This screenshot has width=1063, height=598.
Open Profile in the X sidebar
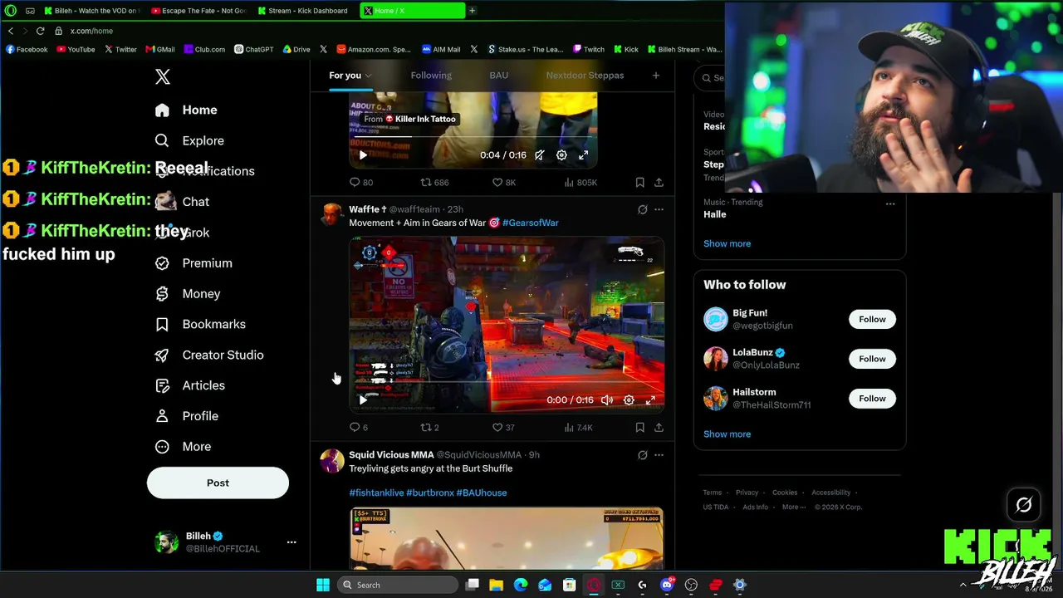click(x=187, y=416)
